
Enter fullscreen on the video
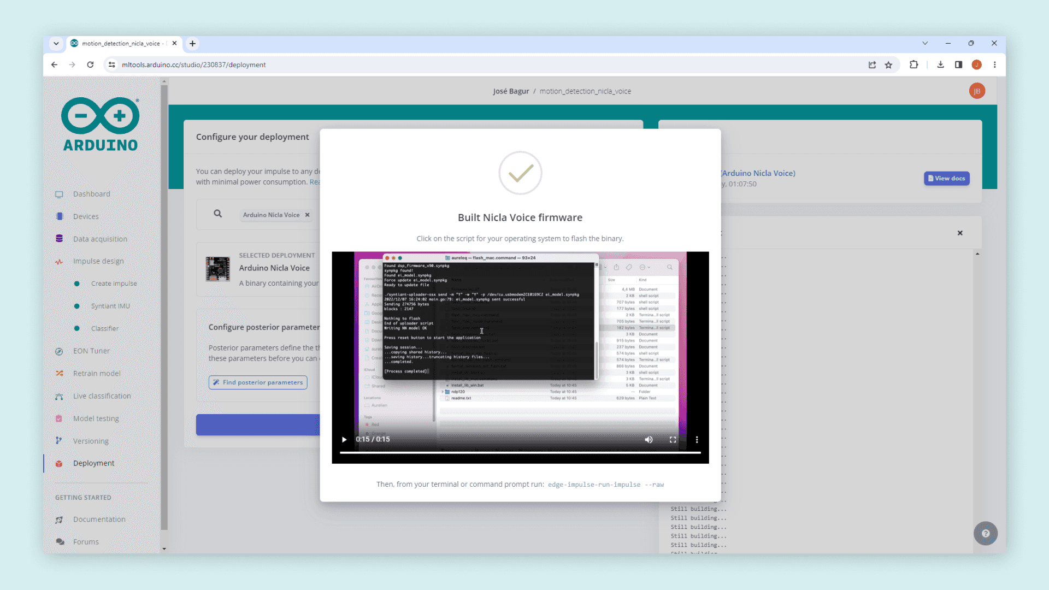point(673,439)
